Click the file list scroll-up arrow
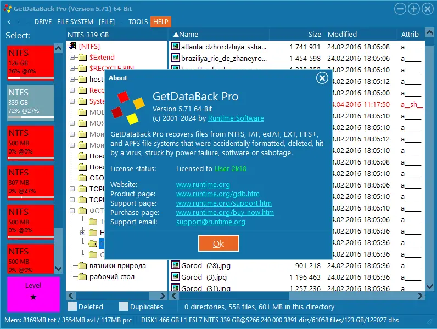The height and width of the screenshot is (329, 437). (429, 32)
